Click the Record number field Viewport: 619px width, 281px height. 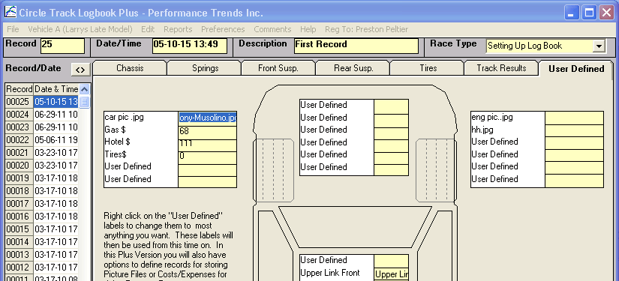[x=63, y=46]
